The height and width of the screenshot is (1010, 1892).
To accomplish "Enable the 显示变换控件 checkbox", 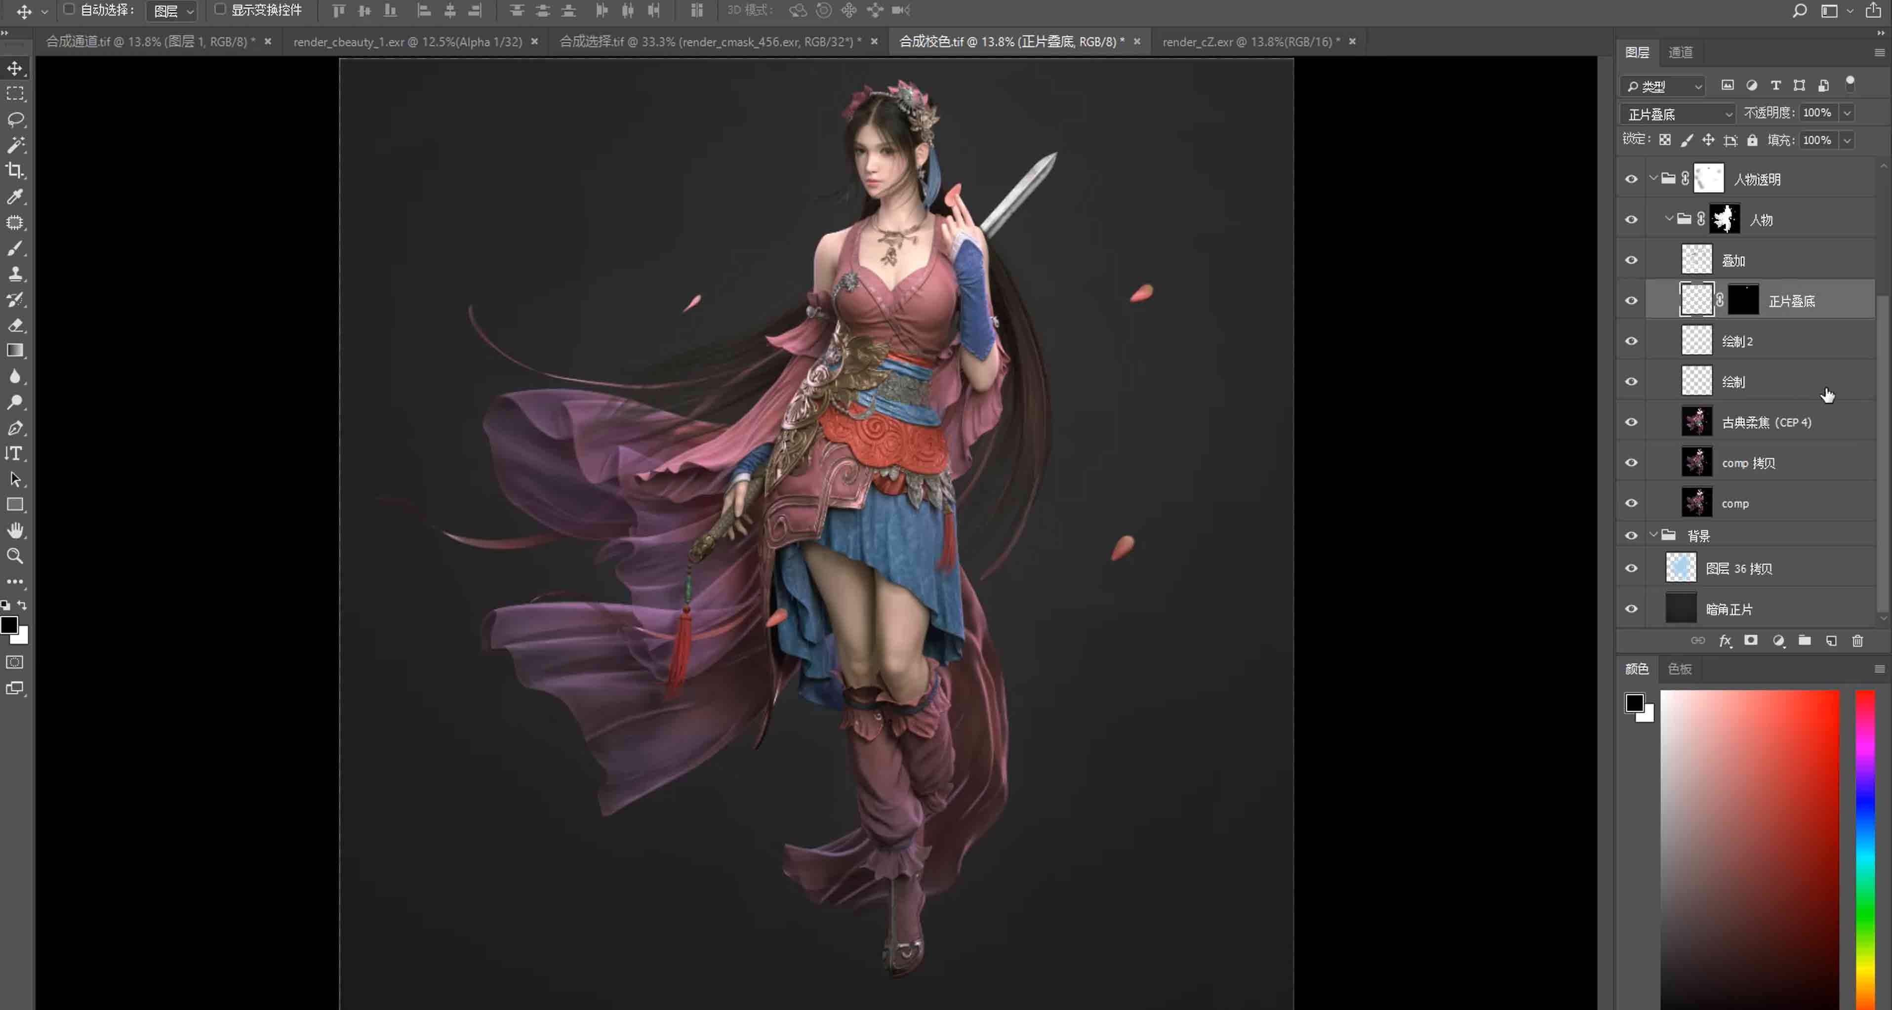I will click(x=220, y=9).
